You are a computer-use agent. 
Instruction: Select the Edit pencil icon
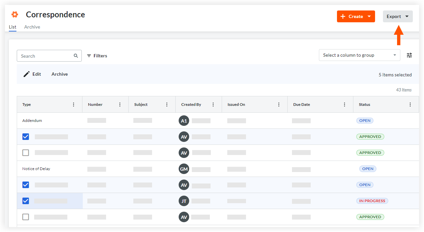point(27,74)
